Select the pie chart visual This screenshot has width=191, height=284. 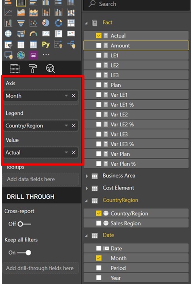(x=46, y=23)
